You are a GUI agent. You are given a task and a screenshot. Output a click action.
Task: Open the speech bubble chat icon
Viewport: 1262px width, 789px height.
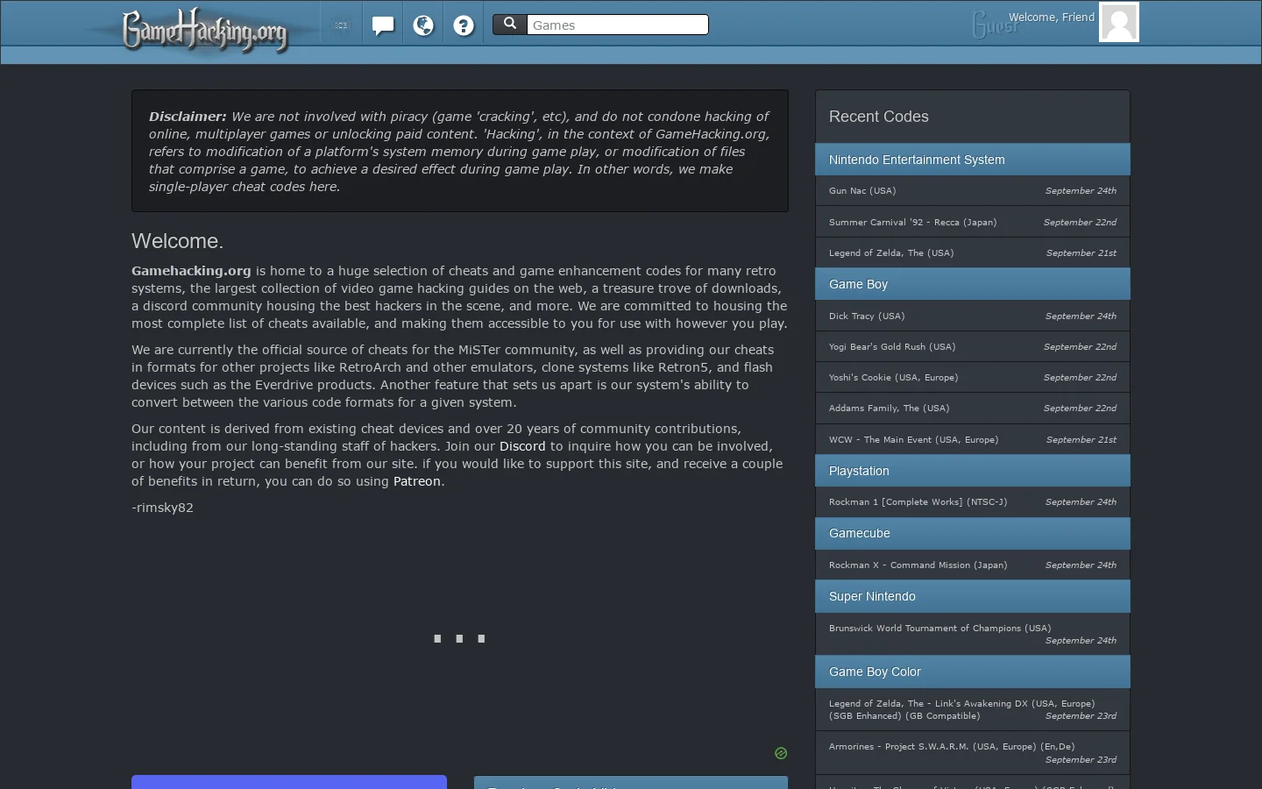pyautogui.click(x=383, y=25)
